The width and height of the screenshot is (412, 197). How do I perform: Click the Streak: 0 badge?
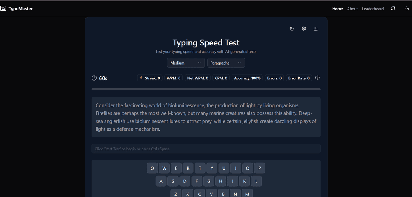tap(150, 78)
